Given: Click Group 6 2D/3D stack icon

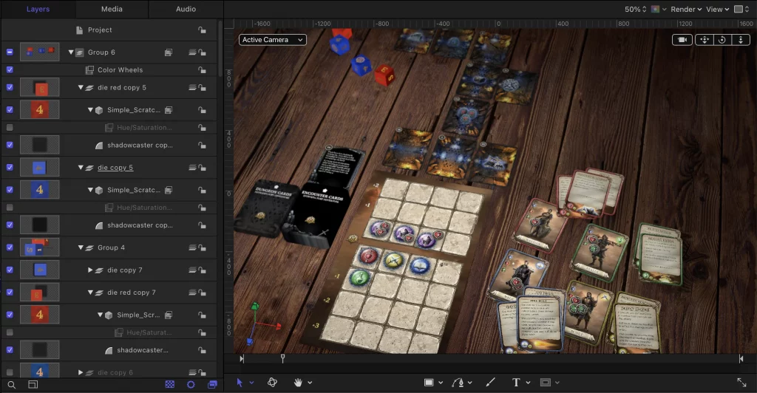Looking at the screenshot, I should pyautogui.click(x=192, y=52).
